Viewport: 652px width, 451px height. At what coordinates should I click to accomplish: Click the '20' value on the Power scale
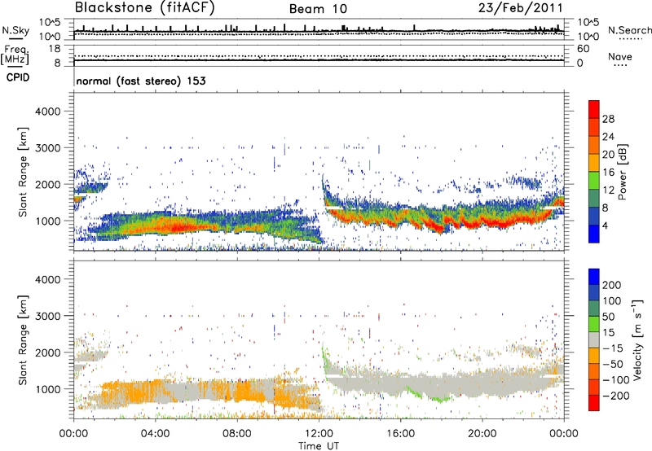pos(608,155)
